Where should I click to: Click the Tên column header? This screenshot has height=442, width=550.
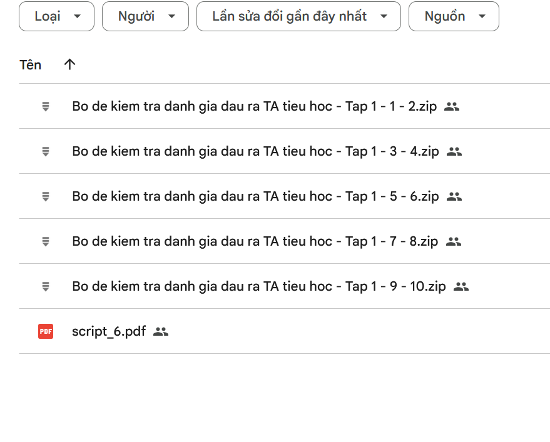click(31, 64)
